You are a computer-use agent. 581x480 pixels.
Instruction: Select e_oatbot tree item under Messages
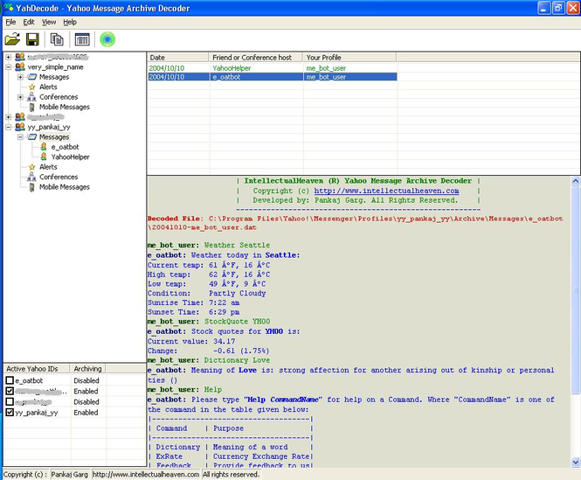click(x=66, y=147)
